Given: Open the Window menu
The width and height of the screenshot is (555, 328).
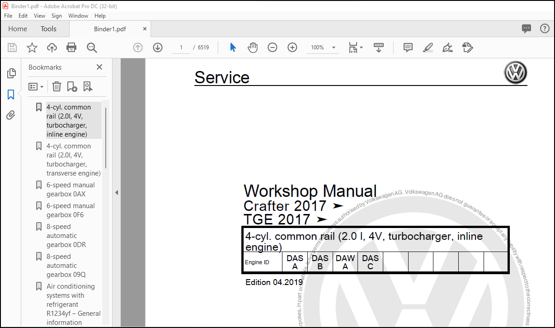Looking at the screenshot, I should click(x=78, y=15).
